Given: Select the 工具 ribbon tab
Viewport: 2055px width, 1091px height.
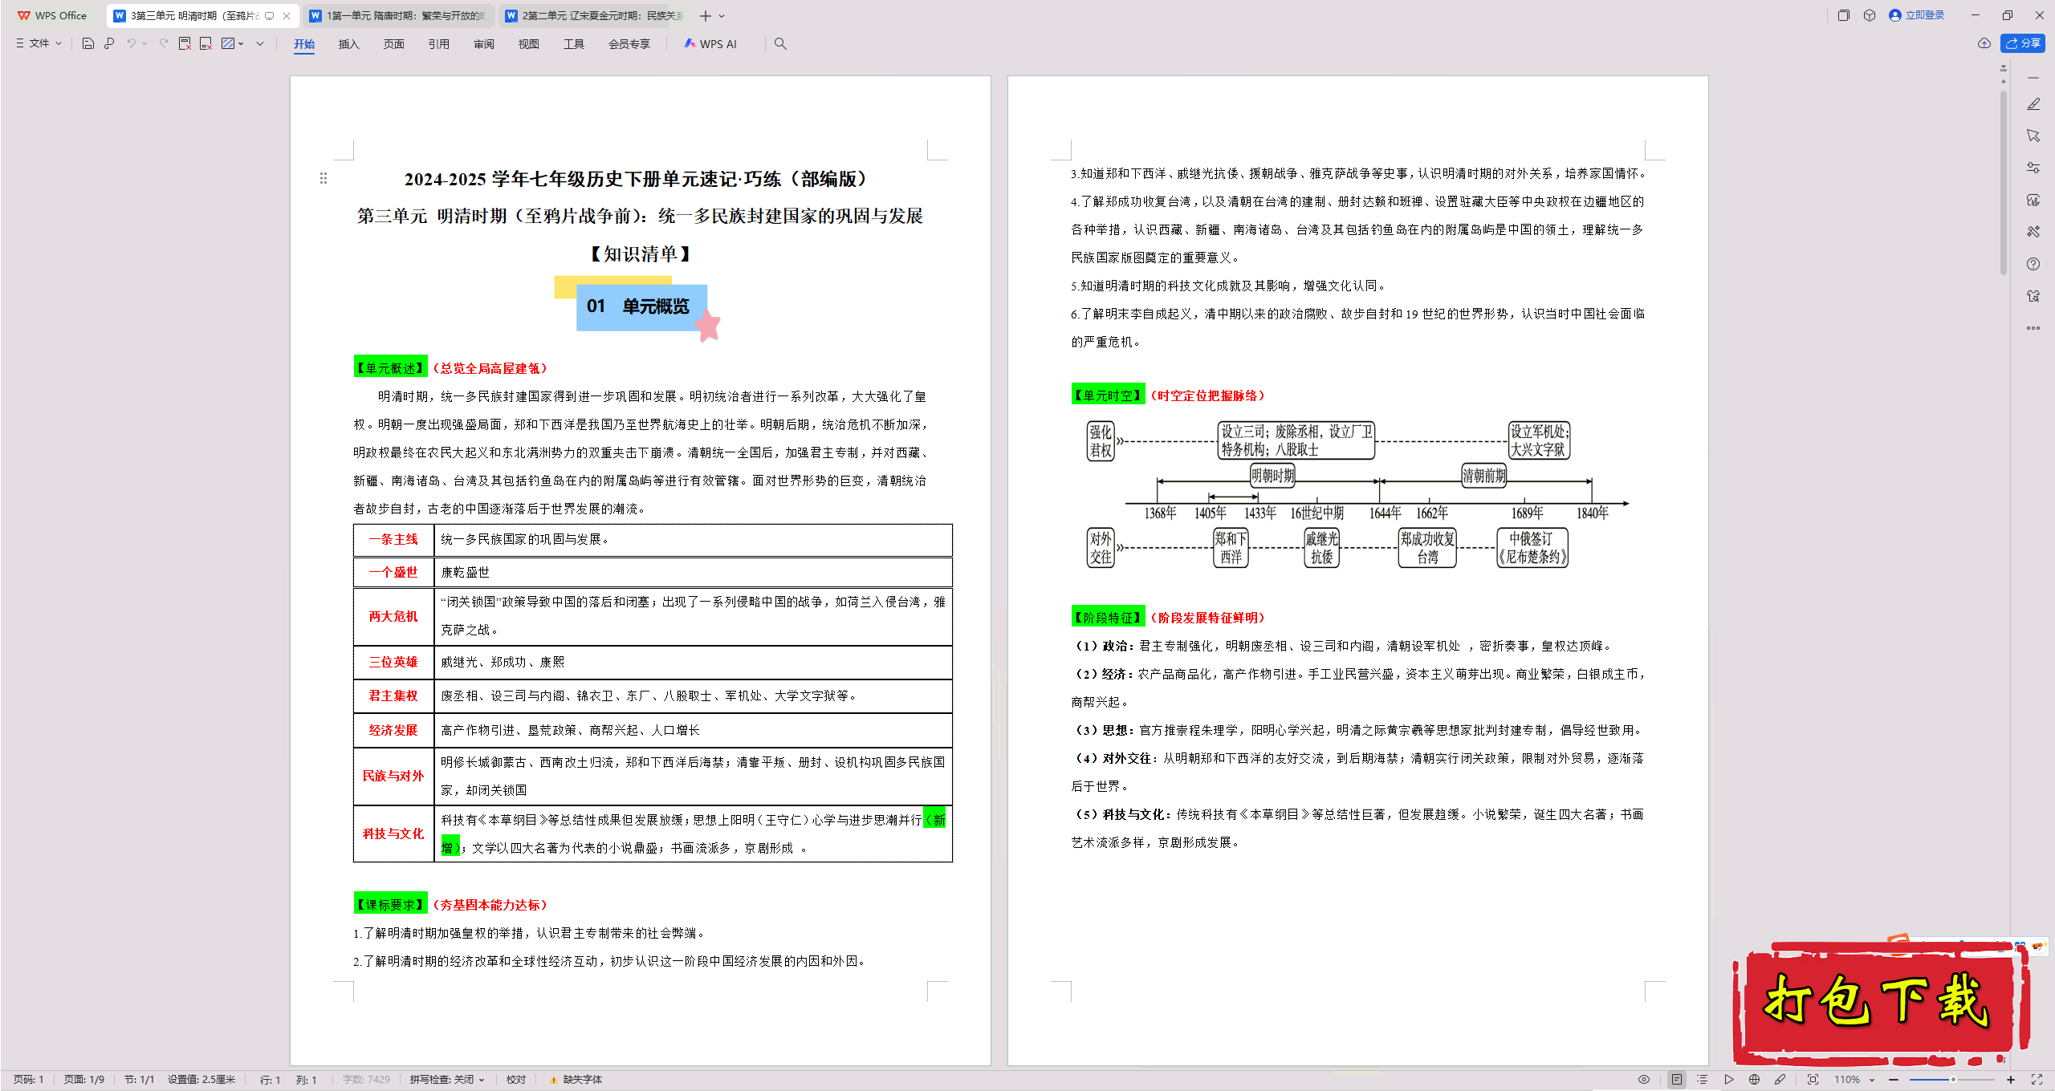Looking at the screenshot, I should pyautogui.click(x=573, y=44).
